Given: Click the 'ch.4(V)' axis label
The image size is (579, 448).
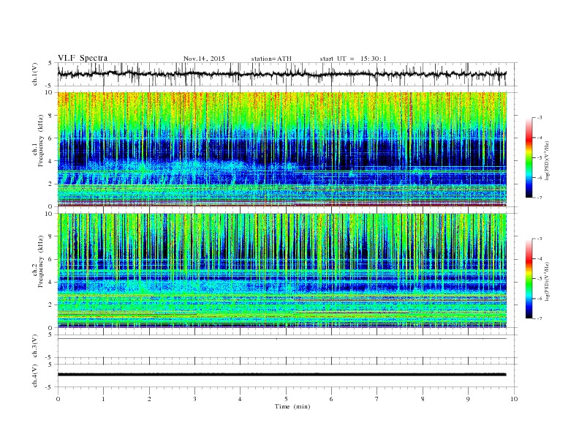Looking at the screenshot, I should (x=35, y=376).
